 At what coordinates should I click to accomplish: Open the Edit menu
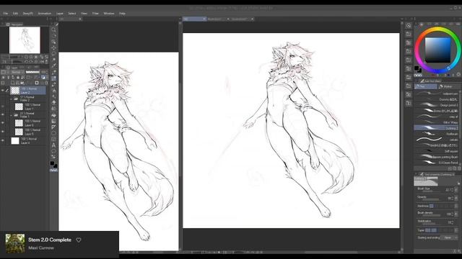click(15, 14)
